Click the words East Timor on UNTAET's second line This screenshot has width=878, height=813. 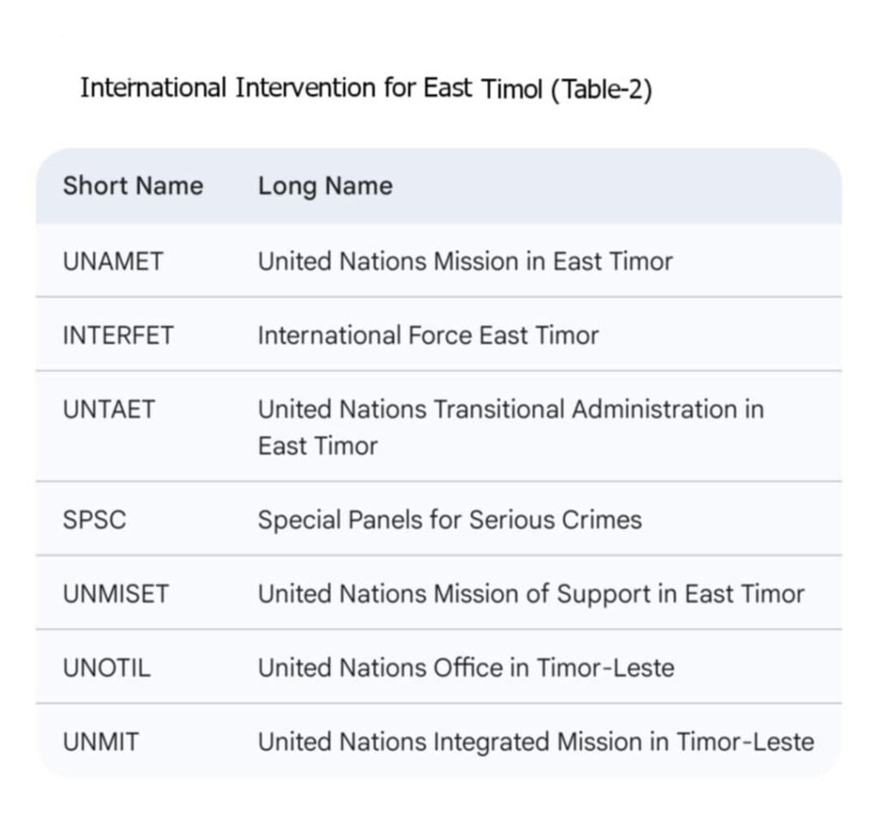pos(317,446)
